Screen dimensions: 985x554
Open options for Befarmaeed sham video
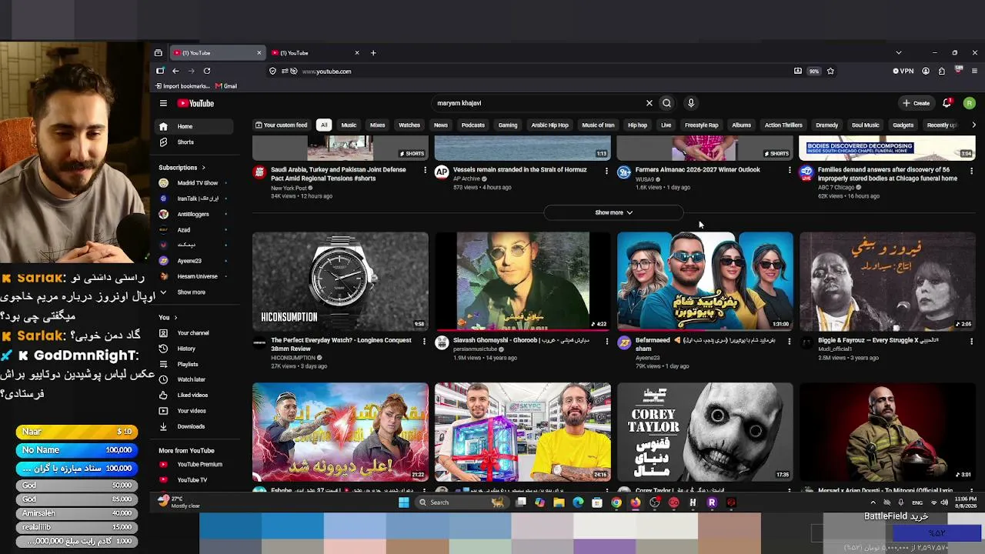click(789, 341)
